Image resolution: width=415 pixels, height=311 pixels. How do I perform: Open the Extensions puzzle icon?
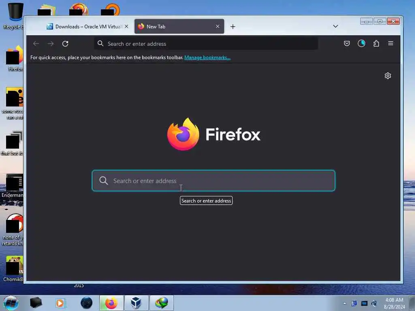click(x=376, y=43)
